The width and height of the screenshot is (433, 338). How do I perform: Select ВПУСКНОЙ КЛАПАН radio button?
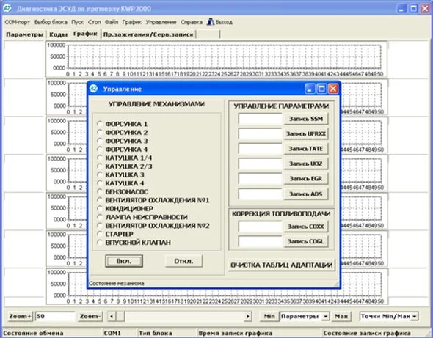[100, 242]
